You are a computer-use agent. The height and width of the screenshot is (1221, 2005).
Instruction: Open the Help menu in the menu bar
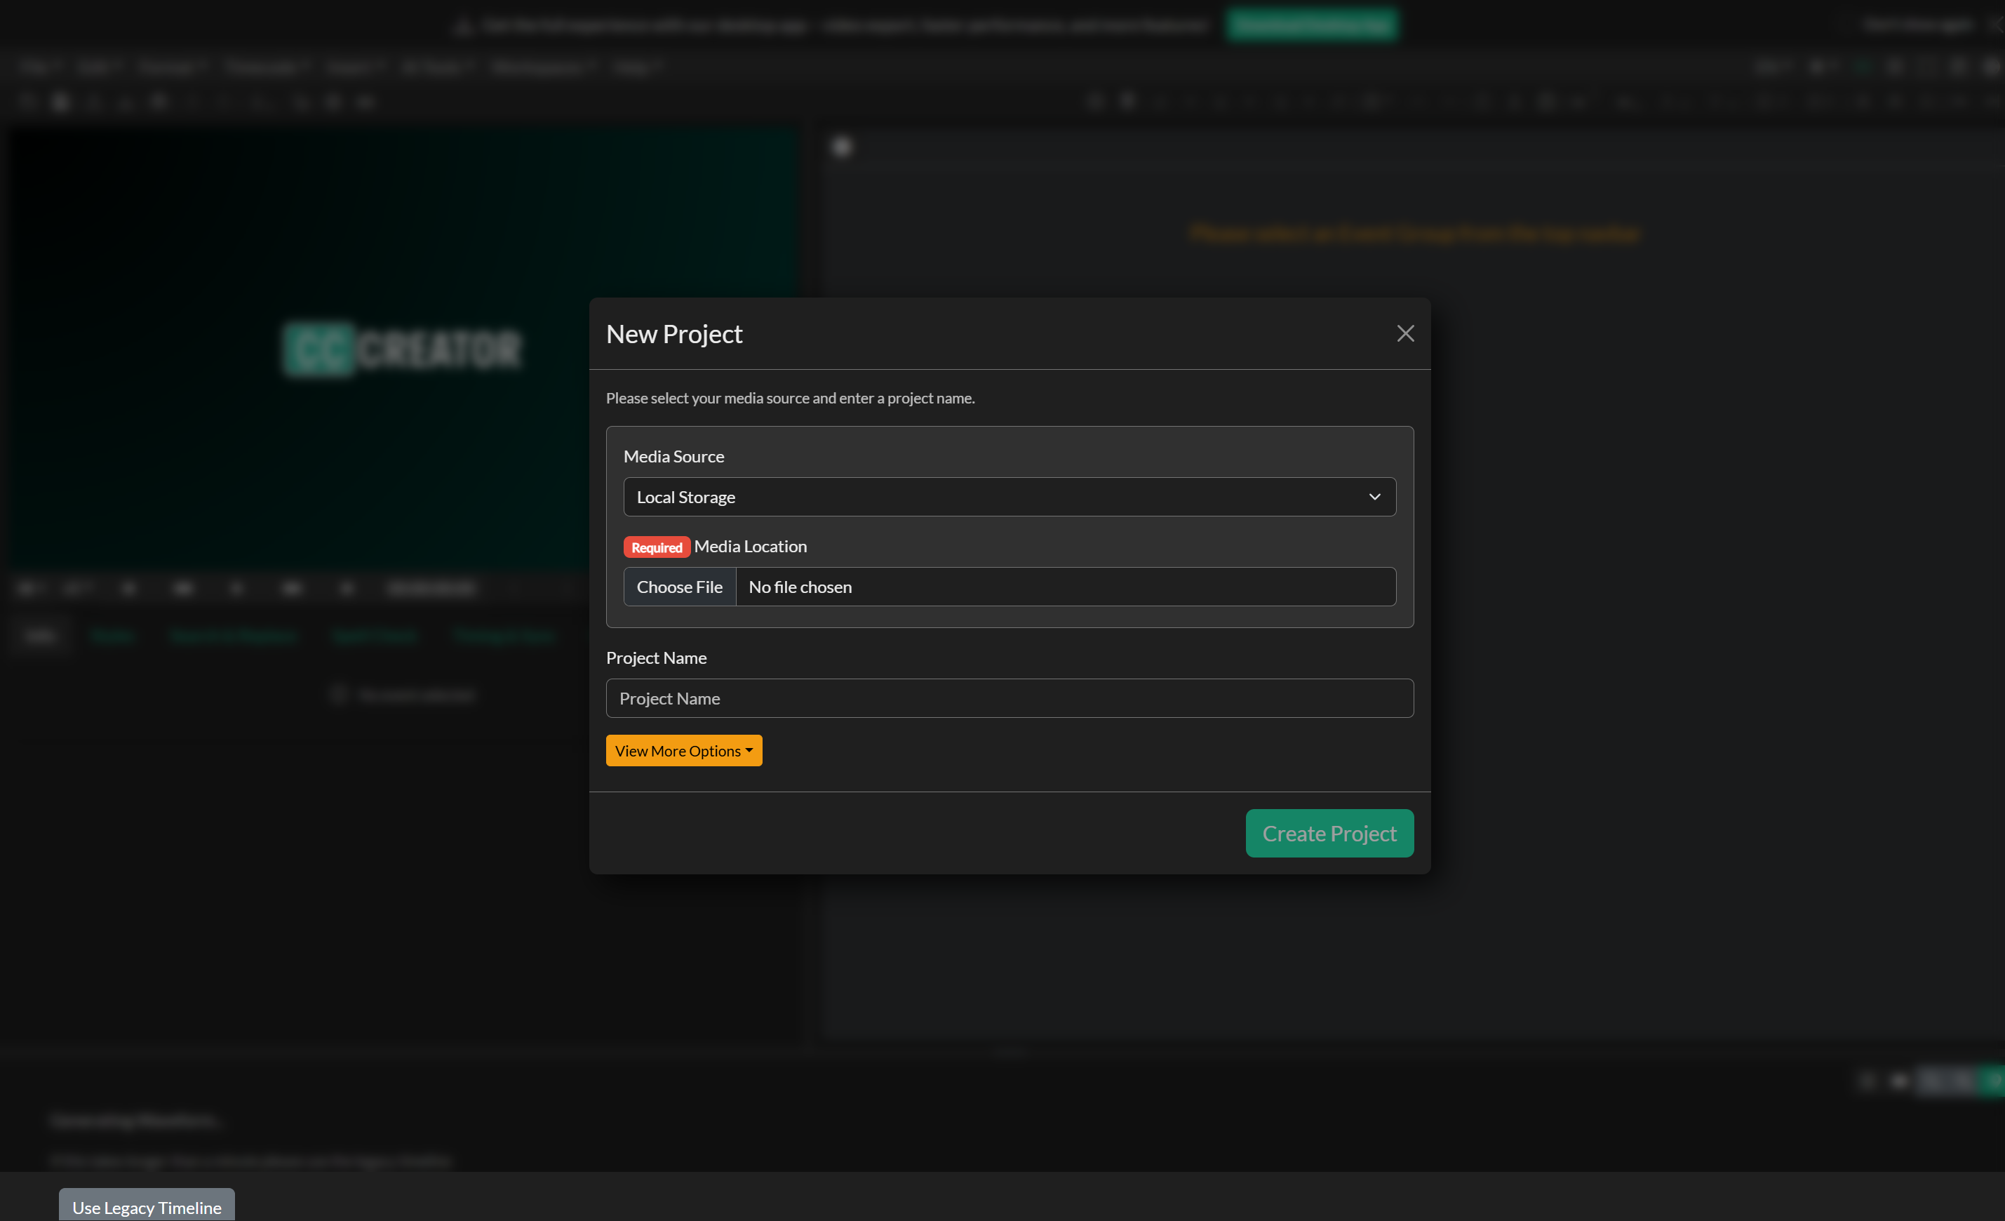[636, 66]
